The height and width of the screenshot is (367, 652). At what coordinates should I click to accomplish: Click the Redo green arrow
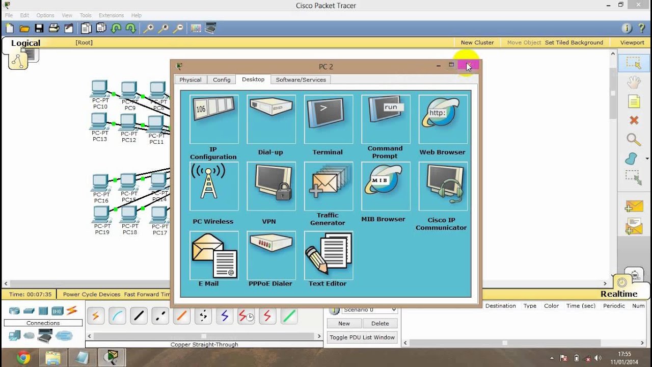(131, 29)
